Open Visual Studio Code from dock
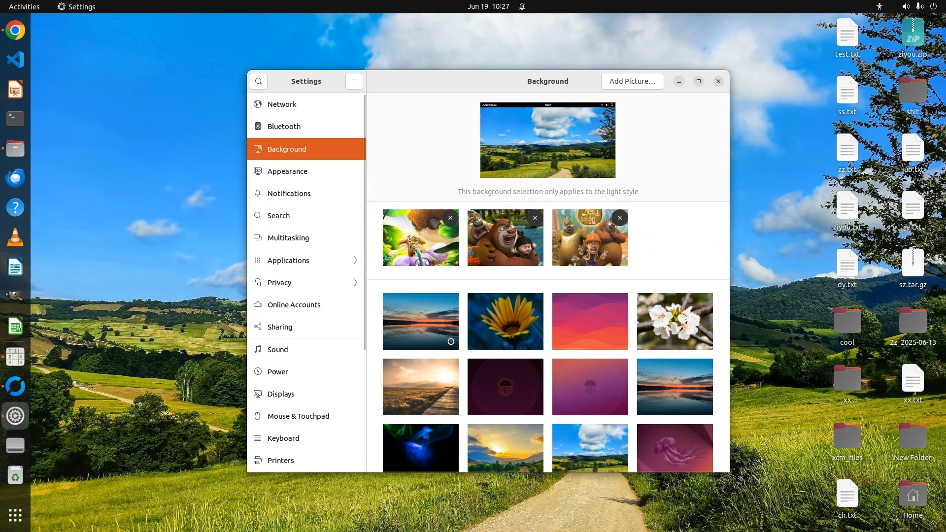Screen dimensions: 946x532 click(15, 60)
